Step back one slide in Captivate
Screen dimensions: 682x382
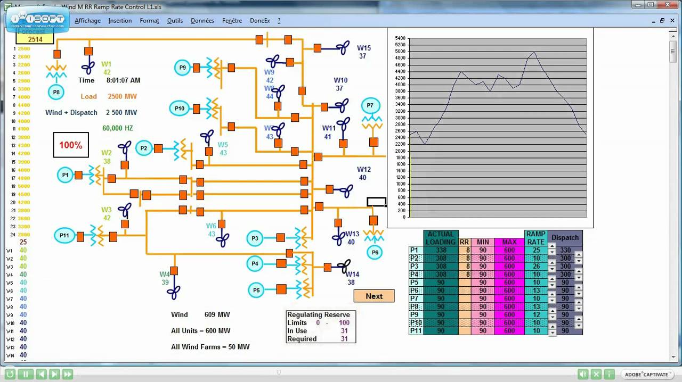[40, 375]
